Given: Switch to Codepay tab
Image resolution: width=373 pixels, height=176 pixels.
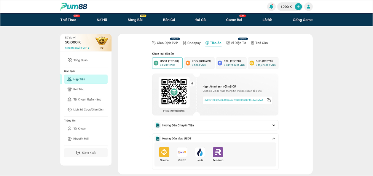Looking at the screenshot, I should [x=192, y=43].
